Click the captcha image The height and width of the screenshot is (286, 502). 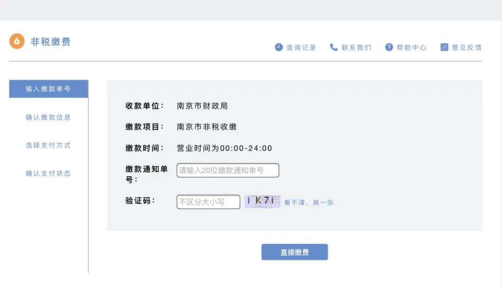(262, 202)
